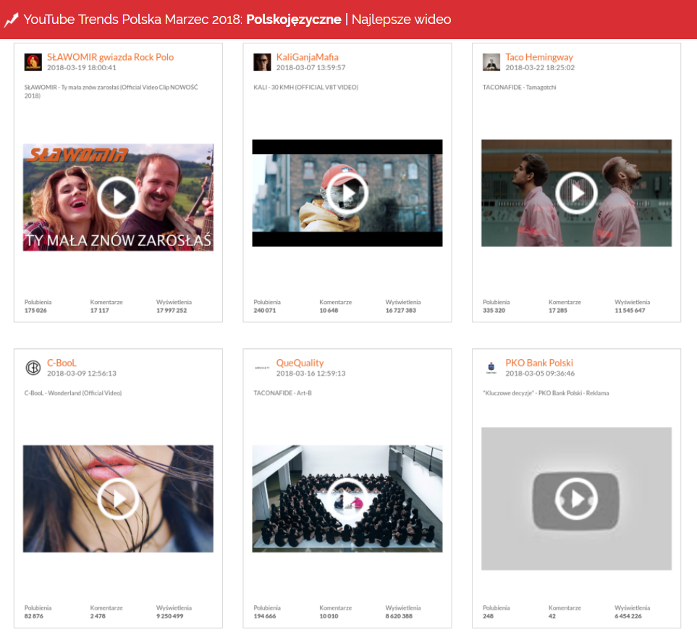The width and height of the screenshot is (697, 635).
Task: Click the Taco Hemingway channel avatar
Action: (491, 62)
